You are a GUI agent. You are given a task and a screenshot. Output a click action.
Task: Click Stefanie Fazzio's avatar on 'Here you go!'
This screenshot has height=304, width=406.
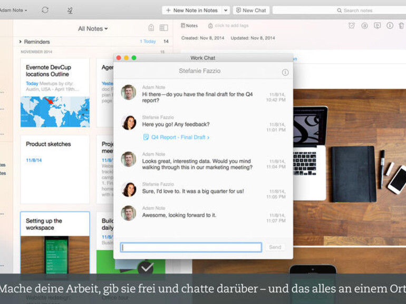[129, 123]
